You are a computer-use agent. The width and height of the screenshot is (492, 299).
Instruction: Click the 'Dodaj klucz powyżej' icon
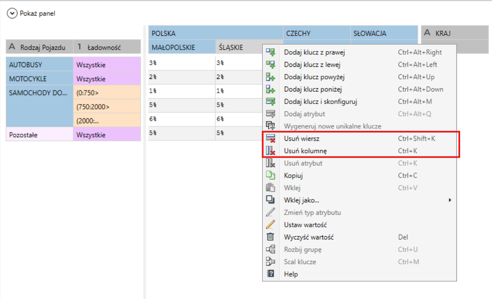click(x=271, y=77)
